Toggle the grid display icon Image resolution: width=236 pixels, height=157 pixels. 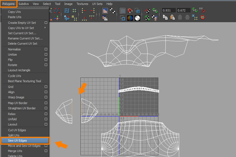[x=123, y=11]
